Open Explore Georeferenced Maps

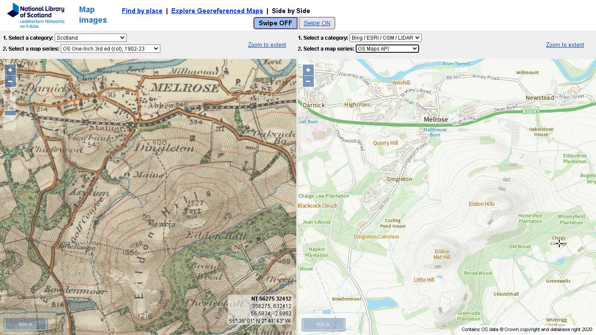(x=217, y=11)
